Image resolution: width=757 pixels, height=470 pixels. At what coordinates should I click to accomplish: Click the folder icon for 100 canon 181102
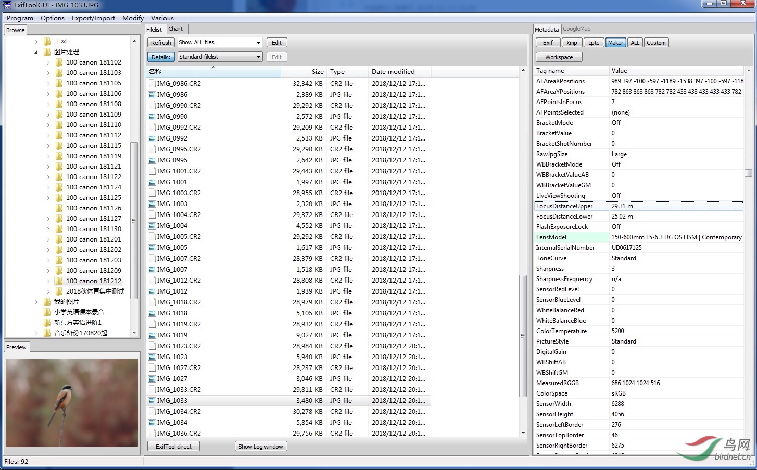click(59, 62)
